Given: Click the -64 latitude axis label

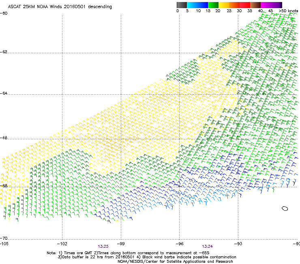Looking at the screenshot, I should pyautogui.click(x=4, y=93).
